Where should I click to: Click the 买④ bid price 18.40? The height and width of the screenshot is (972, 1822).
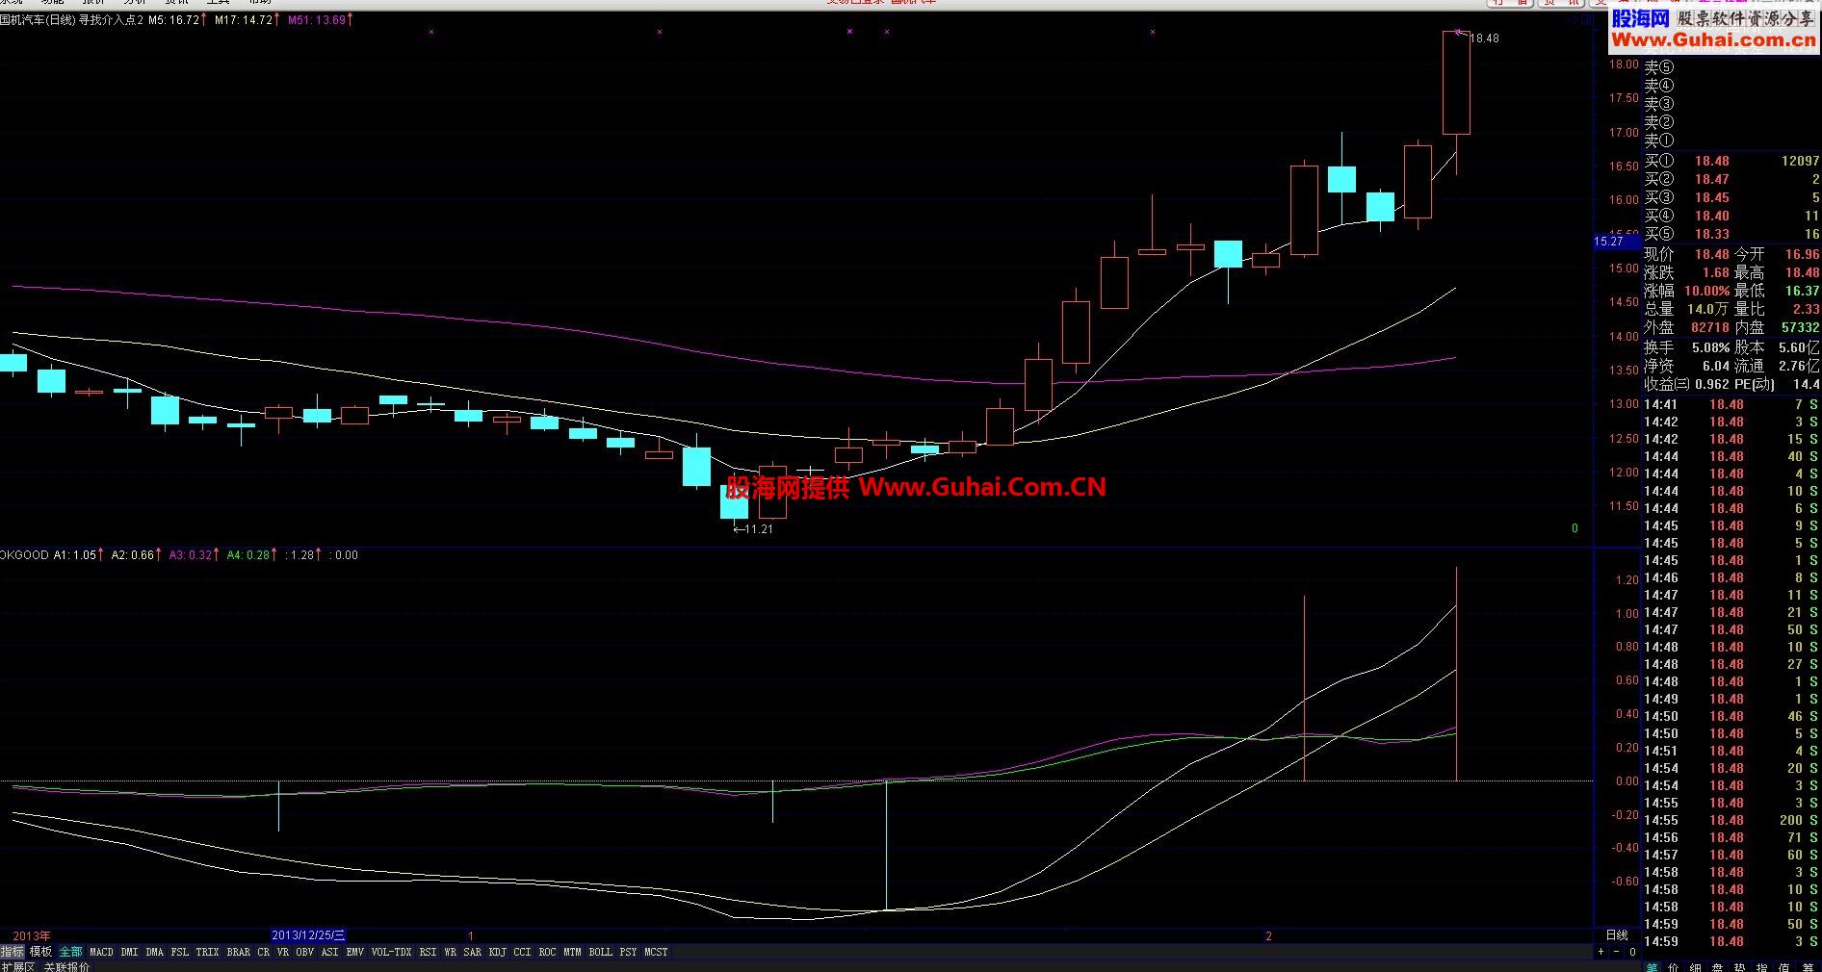tap(1712, 216)
